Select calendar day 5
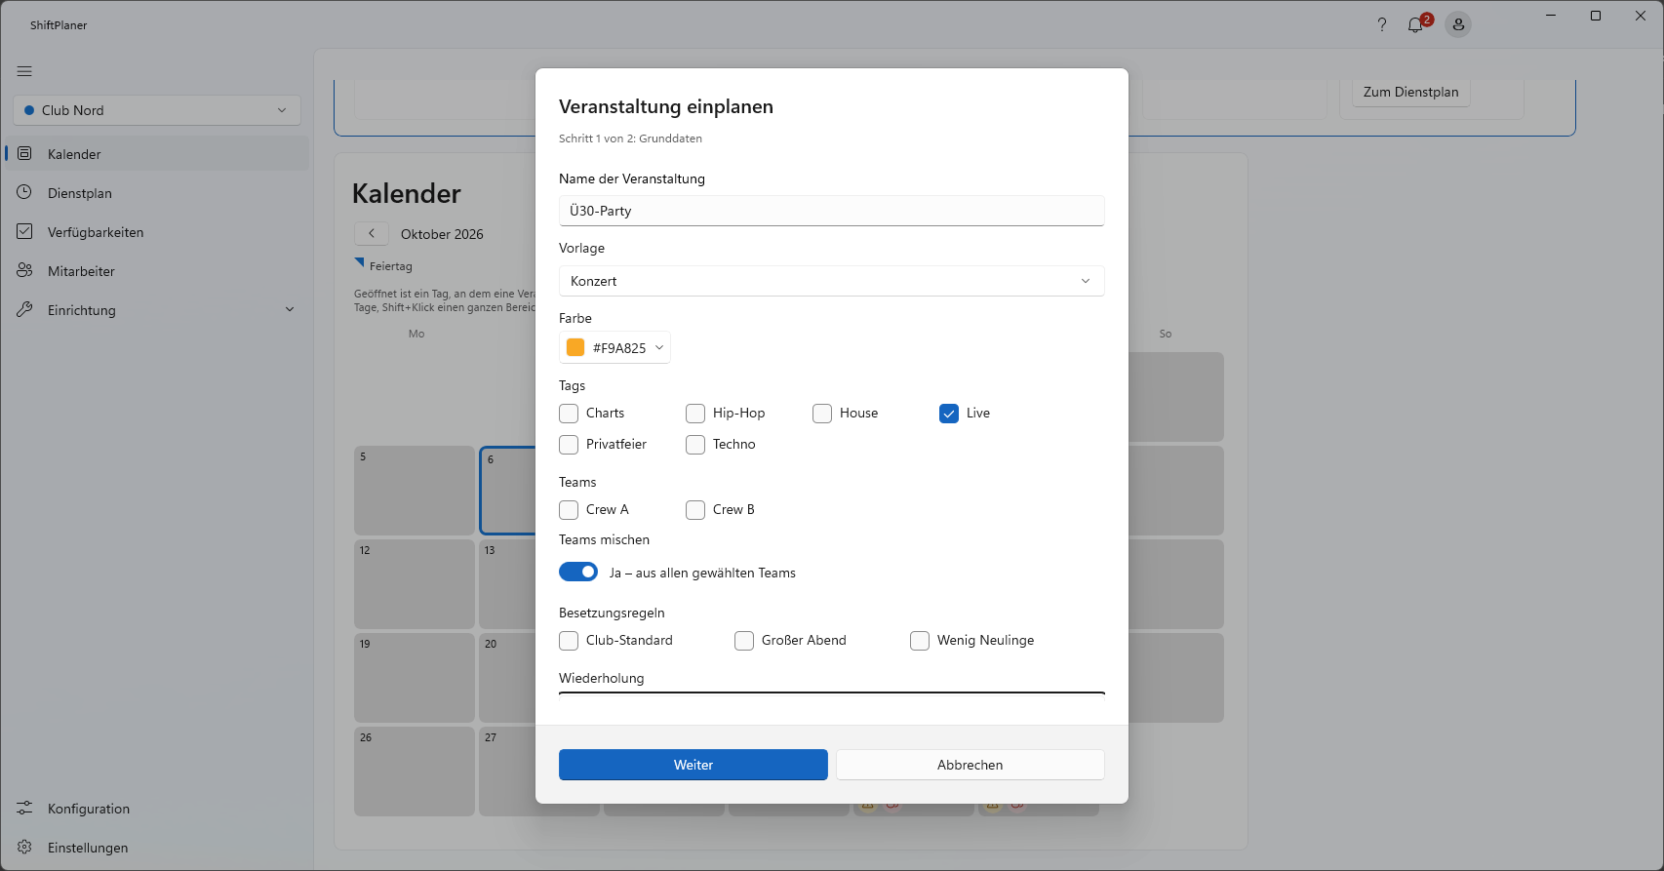This screenshot has height=871, width=1664. click(414, 491)
